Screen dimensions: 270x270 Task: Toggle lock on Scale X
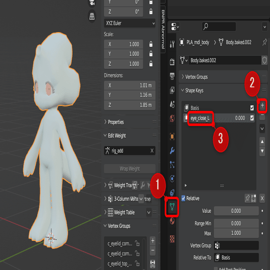click(151, 44)
